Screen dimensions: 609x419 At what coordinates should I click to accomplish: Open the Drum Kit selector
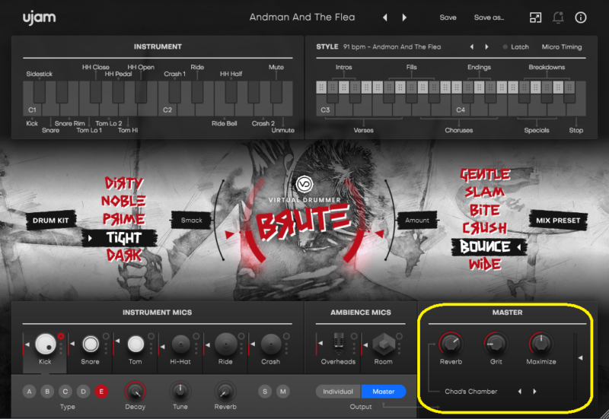point(51,221)
